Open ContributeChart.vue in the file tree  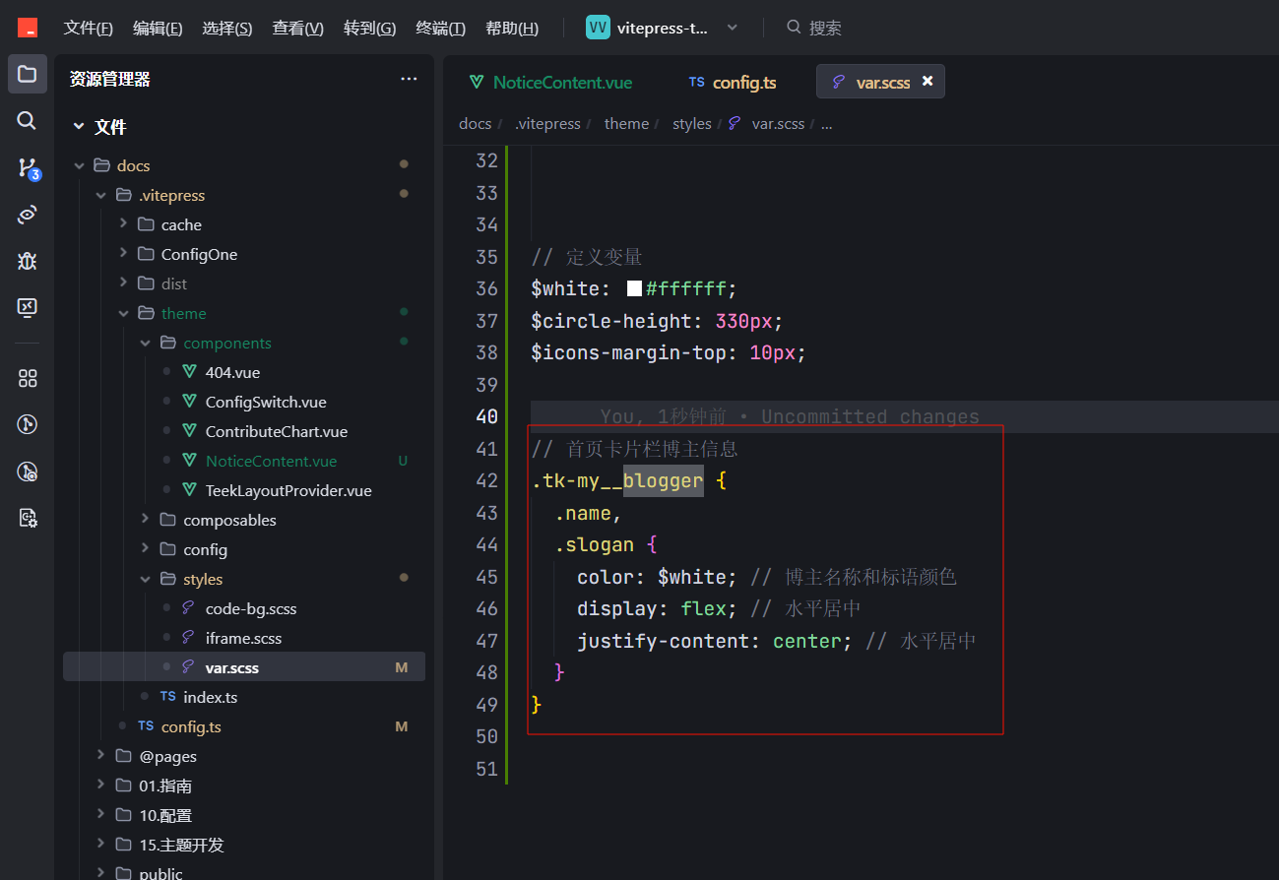pyautogui.click(x=277, y=431)
